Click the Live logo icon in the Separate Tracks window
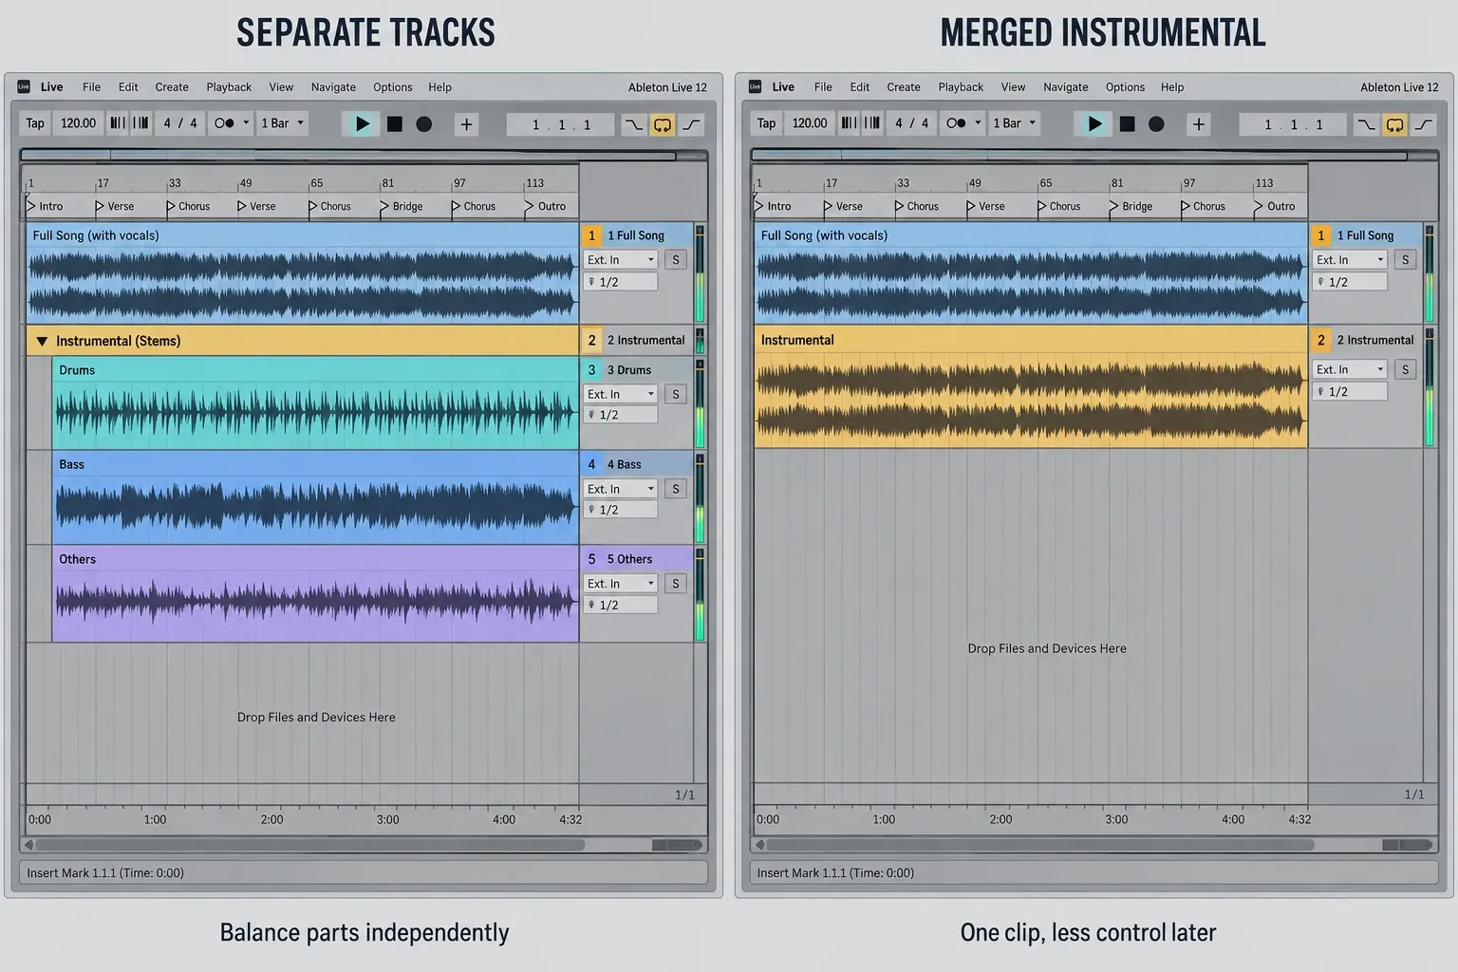The image size is (1458, 972). tap(25, 86)
